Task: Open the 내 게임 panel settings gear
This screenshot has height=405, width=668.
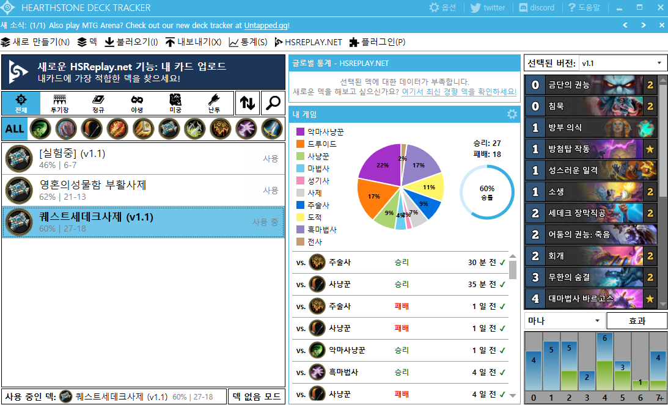Action: pos(512,114)
